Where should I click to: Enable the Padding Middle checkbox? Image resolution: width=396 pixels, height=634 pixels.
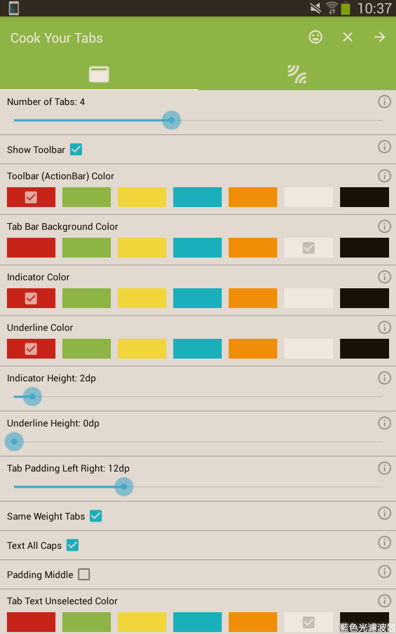tap(84, 575)
